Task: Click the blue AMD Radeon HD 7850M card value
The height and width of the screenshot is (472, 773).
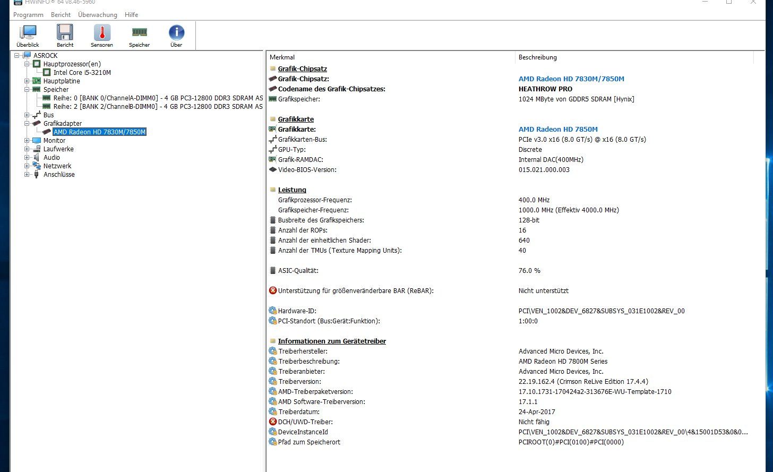Action: tap(558, 129)
